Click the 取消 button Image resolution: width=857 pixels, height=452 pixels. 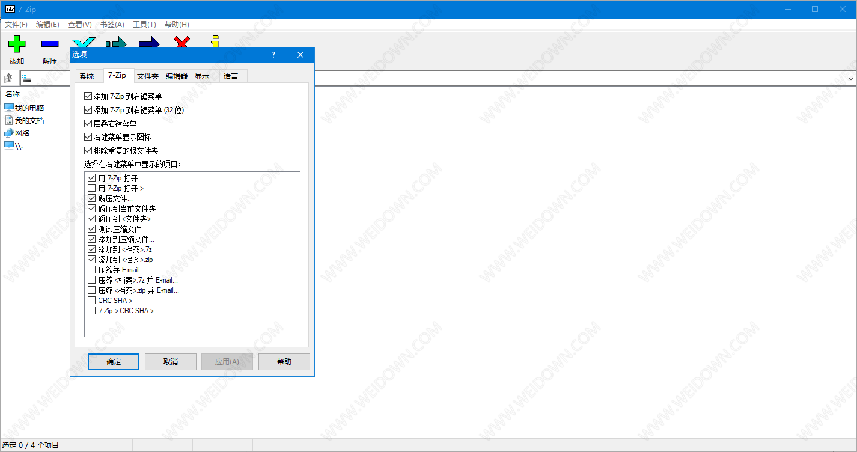pos(171,362)
